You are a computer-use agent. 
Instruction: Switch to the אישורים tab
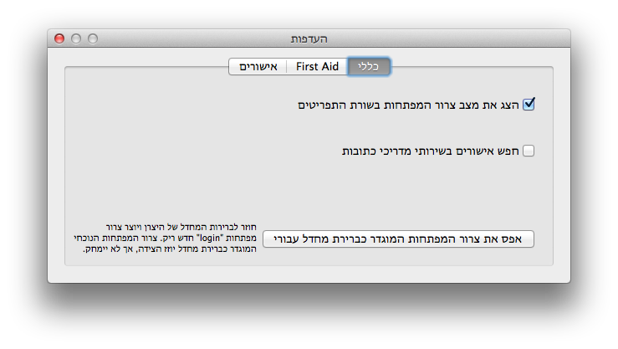pos(258,67)
